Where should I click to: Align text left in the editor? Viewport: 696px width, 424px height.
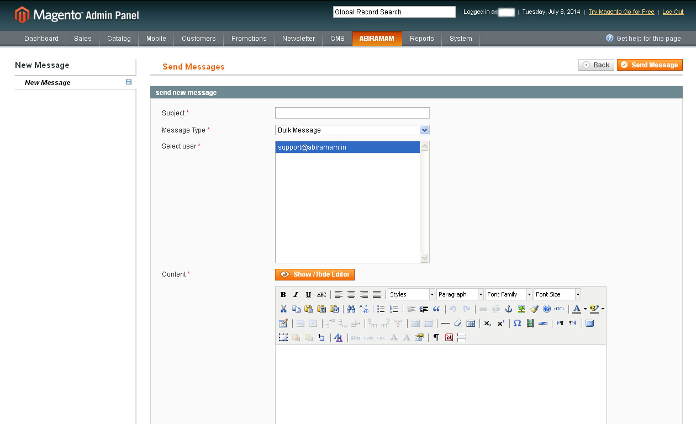[339, 295]
